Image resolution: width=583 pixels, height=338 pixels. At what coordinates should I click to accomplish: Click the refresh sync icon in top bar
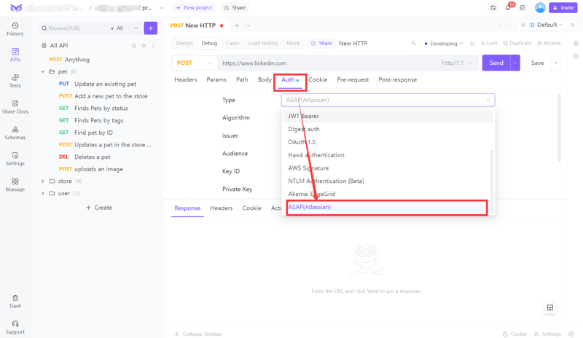click(493, 8)
